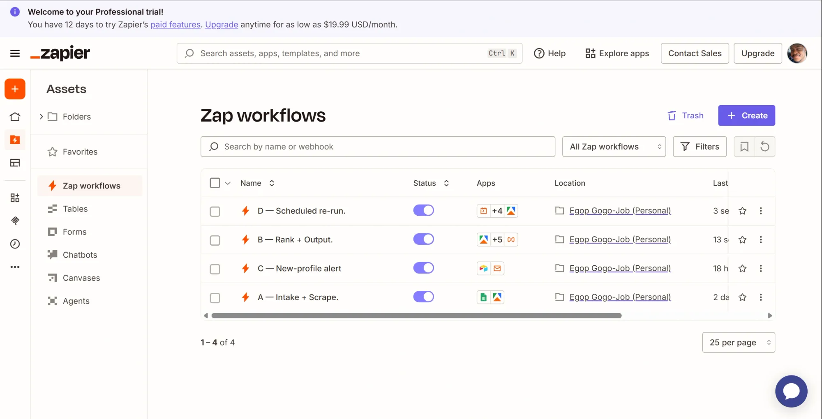Open the 25 per page dropdown
The height and width of the screenshot is (419, 822).
point(739,342)
